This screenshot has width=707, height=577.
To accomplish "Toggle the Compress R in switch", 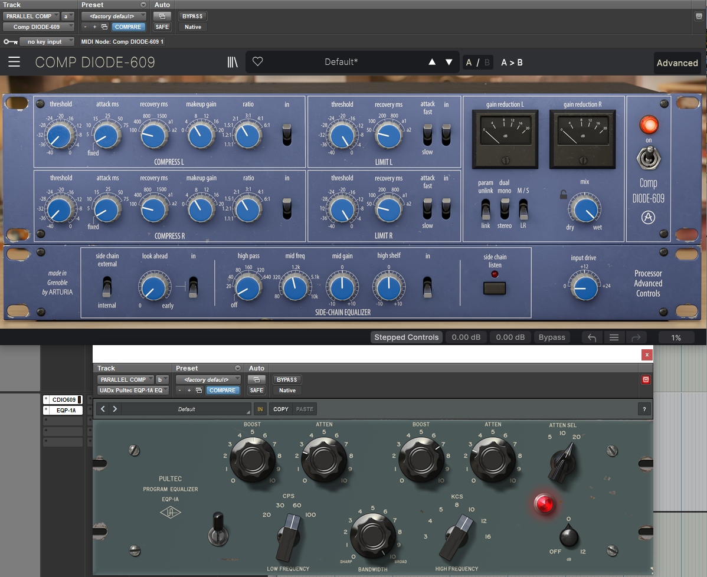I will coord(287,209).
